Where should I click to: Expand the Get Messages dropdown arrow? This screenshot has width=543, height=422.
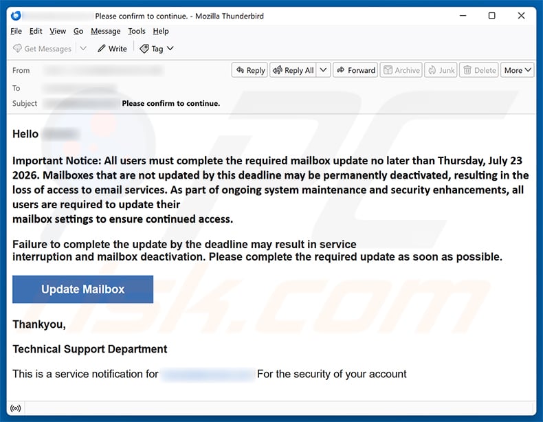coord(83,49)
